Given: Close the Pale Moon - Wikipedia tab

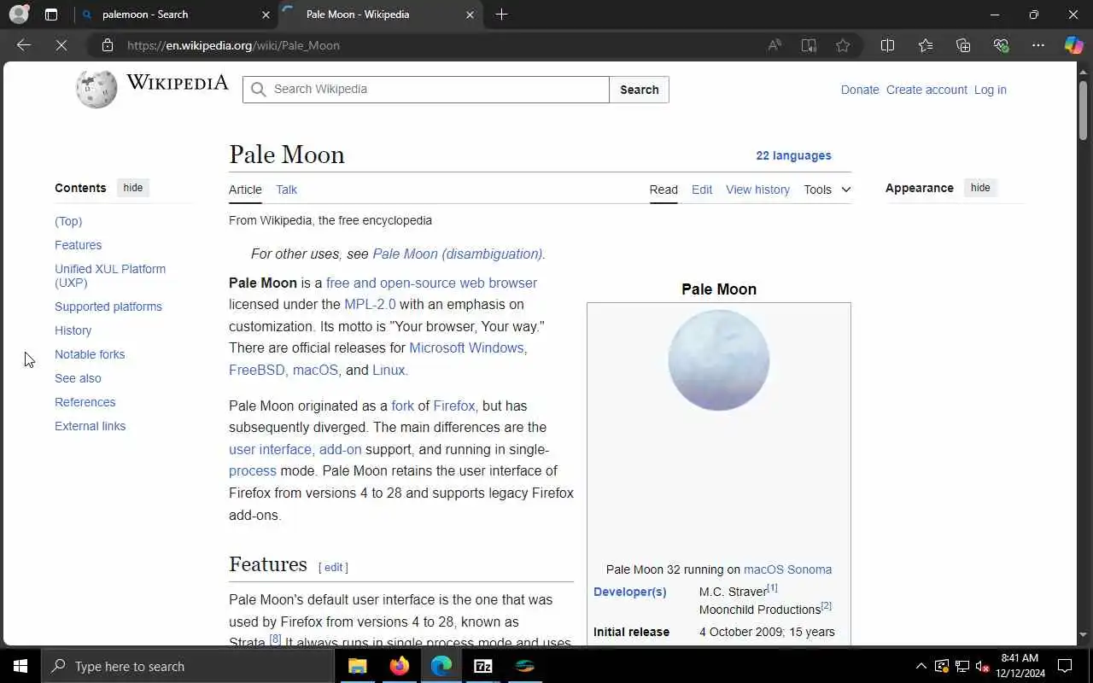Looking at the screenshot, I should pyautogui.click(x=470, y=15).
